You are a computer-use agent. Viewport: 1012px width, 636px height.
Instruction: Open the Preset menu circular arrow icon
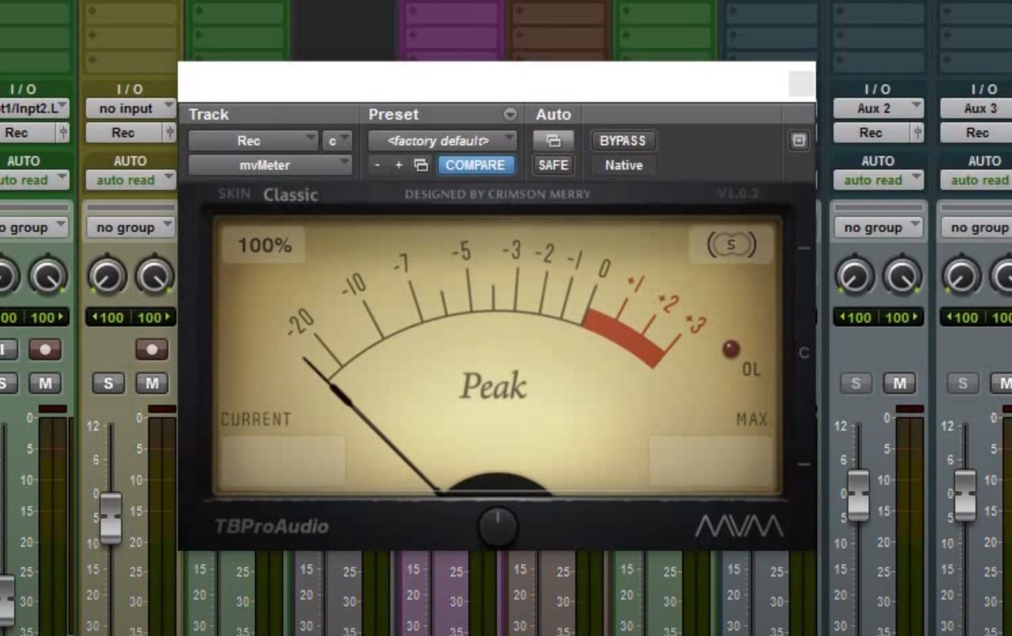(x=510, y=114)
